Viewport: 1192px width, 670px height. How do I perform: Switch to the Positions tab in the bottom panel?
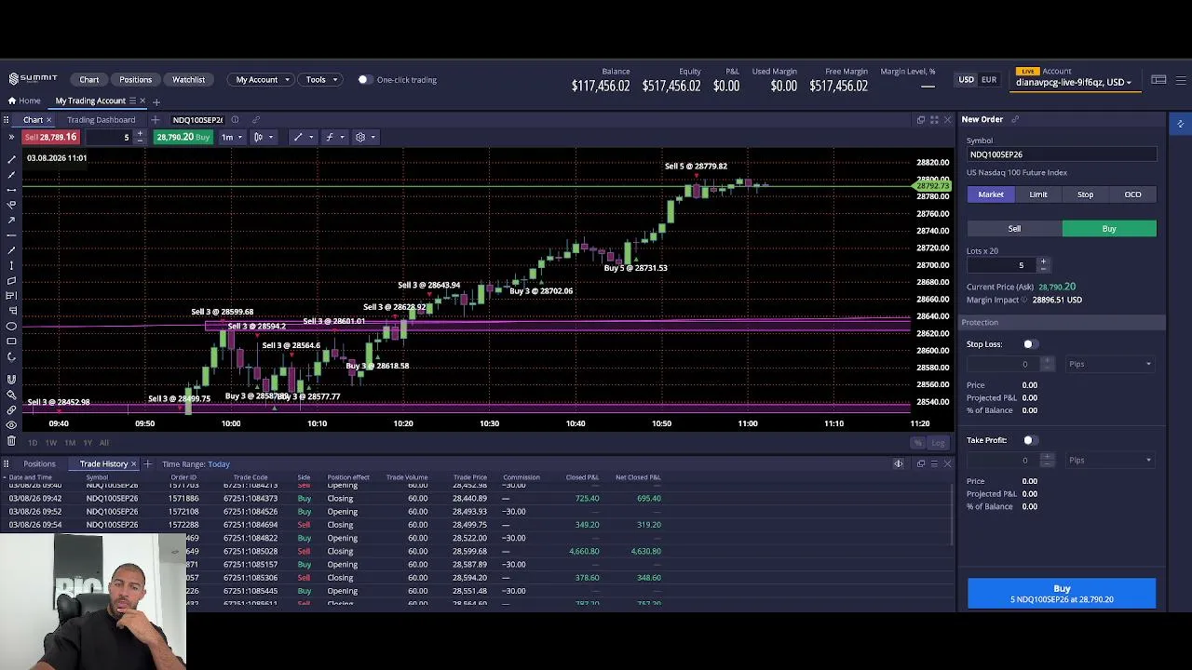click(x=39, y=463)
